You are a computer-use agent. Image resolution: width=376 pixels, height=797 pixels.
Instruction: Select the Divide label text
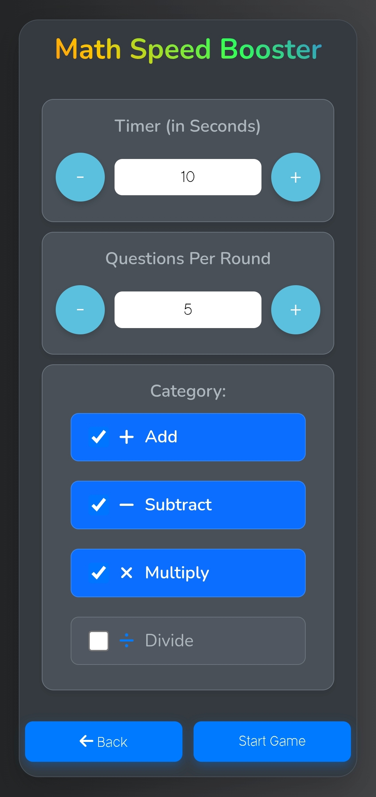pyautogui.click(x=169, y=640)
